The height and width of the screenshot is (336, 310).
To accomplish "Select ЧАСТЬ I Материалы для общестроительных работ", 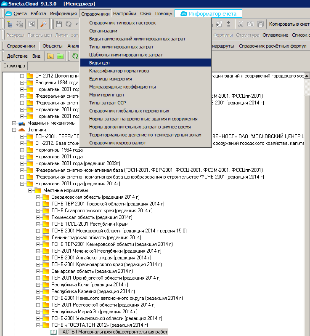I will point(113,332).
